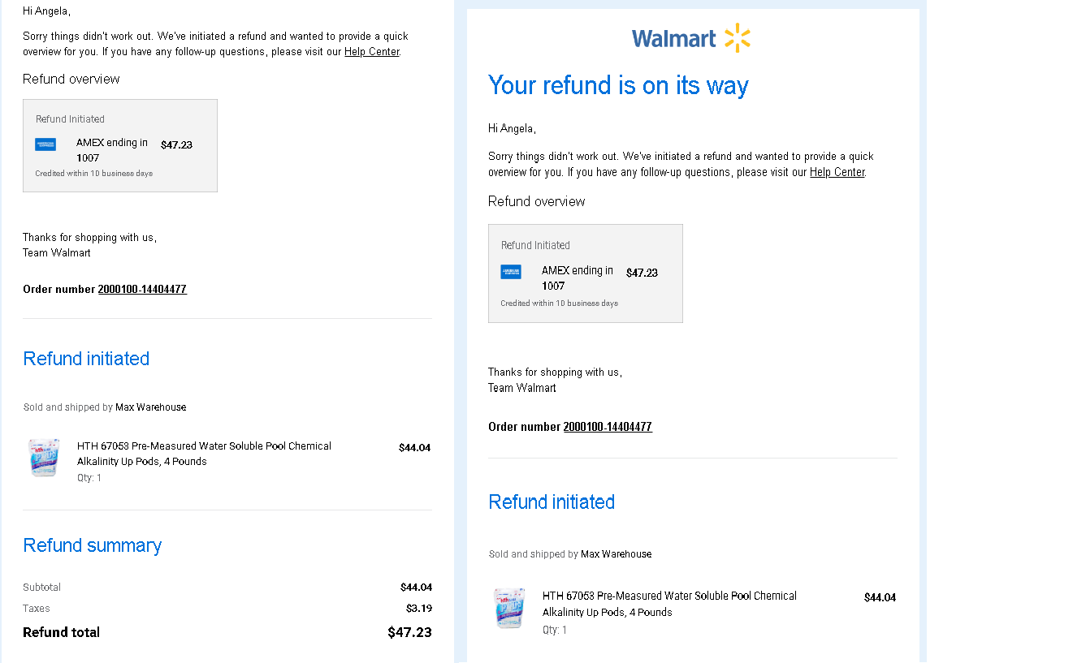
Task: Click the AMEX card icon in the Refund summary email
Action: [45, 144]
